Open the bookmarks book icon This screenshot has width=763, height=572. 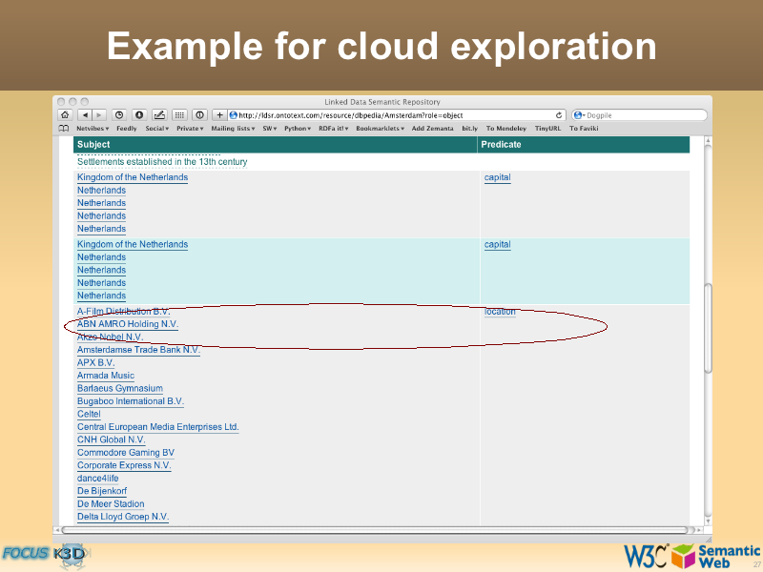[x=64, y=128]
